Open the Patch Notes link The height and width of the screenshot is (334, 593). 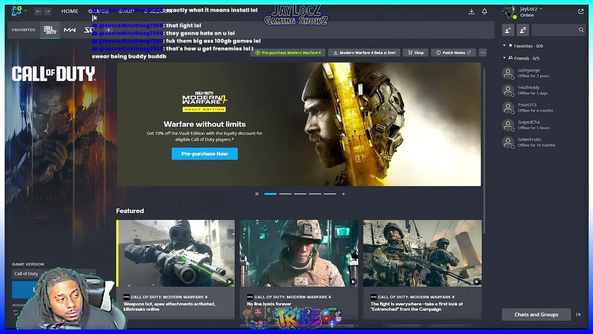click(453, 52)
